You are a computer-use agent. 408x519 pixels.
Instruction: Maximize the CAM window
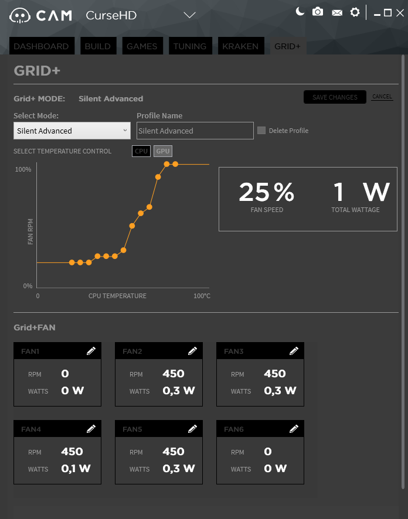(x=387, y=13)
